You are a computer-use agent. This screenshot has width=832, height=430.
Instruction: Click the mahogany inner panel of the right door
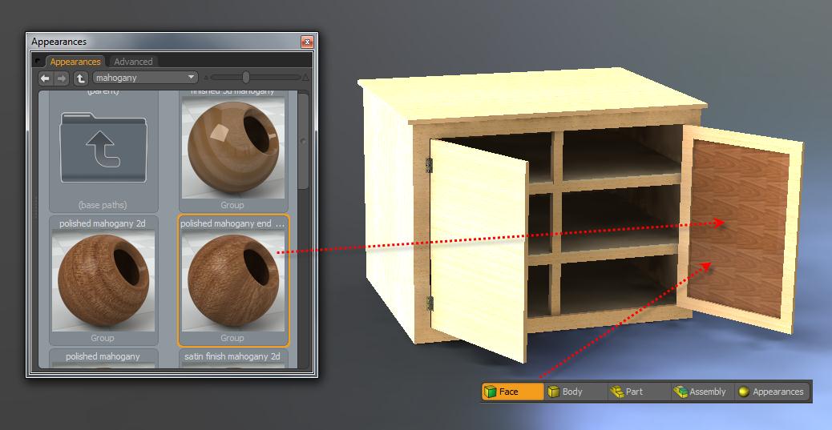[x=739, y=228]
